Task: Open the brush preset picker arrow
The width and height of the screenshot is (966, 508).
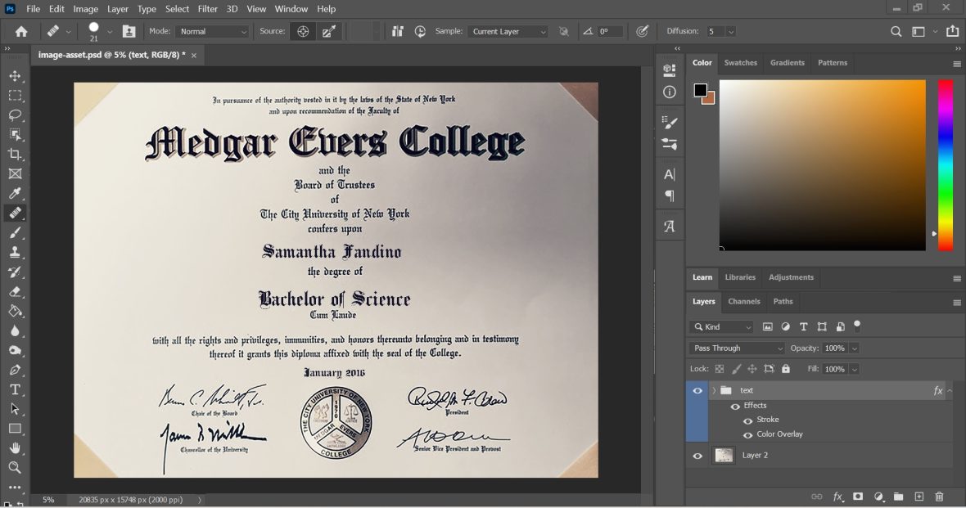Action: pos(110,31)
